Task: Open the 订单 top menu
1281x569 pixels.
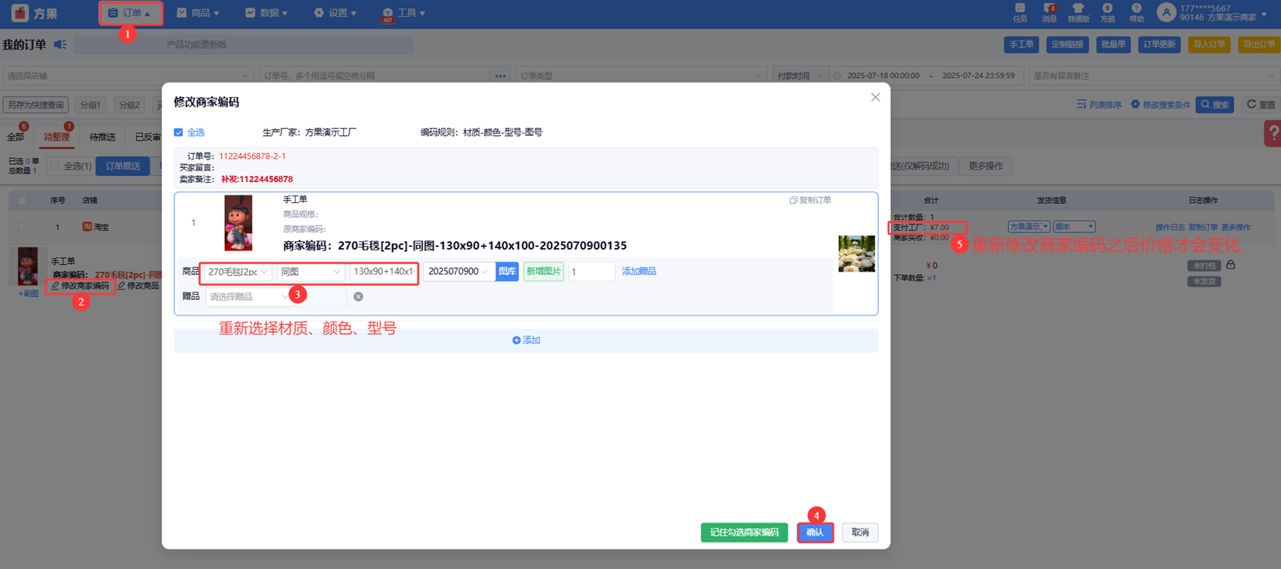Action: point(130,13)
